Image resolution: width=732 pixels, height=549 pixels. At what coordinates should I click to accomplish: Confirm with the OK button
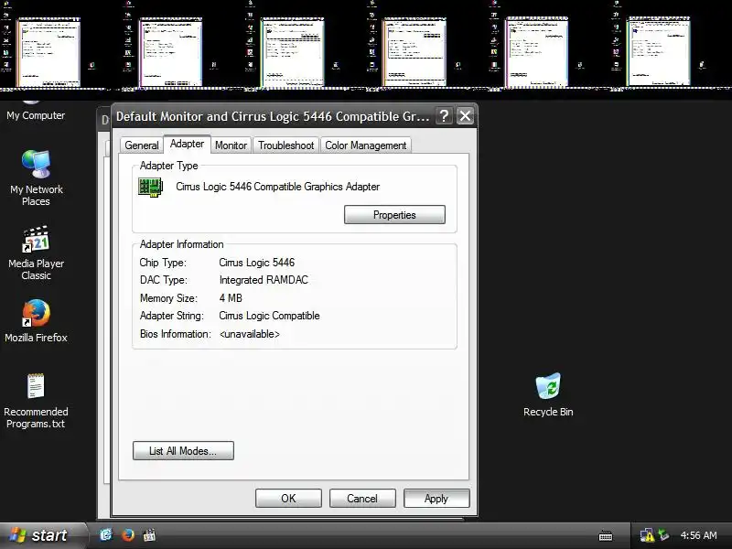click(x=288, y=499)
